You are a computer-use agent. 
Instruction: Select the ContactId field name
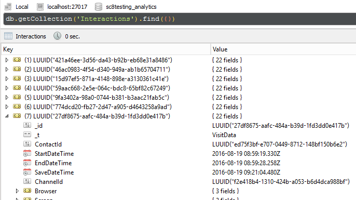(x=48, y=144)
